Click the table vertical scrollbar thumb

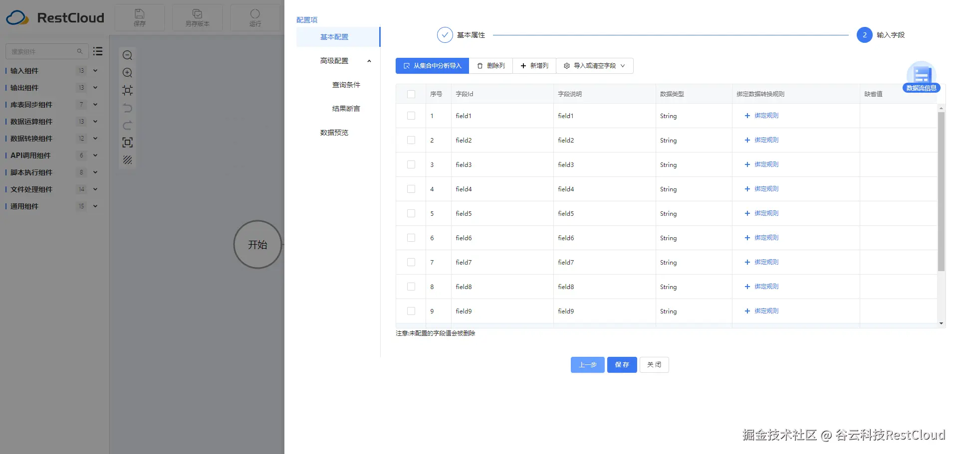pyautogui.click(x=941, y=191)
